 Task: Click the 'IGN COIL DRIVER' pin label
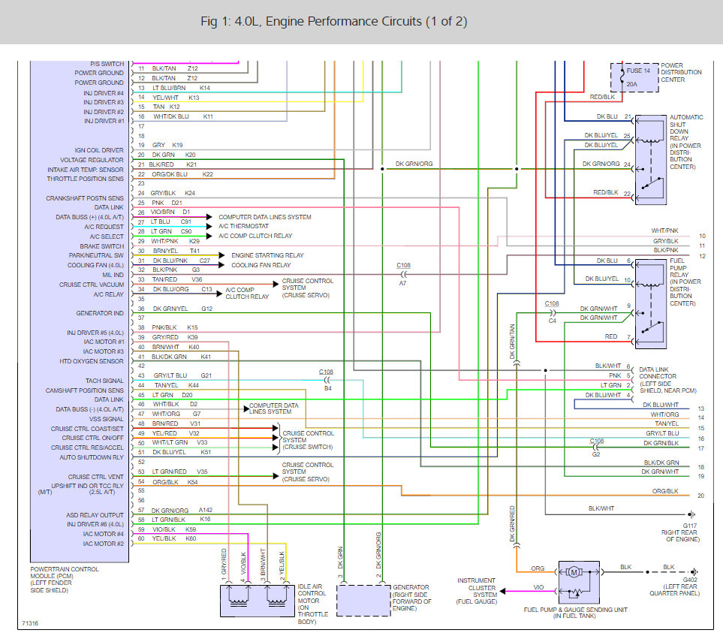coord(98,150)
